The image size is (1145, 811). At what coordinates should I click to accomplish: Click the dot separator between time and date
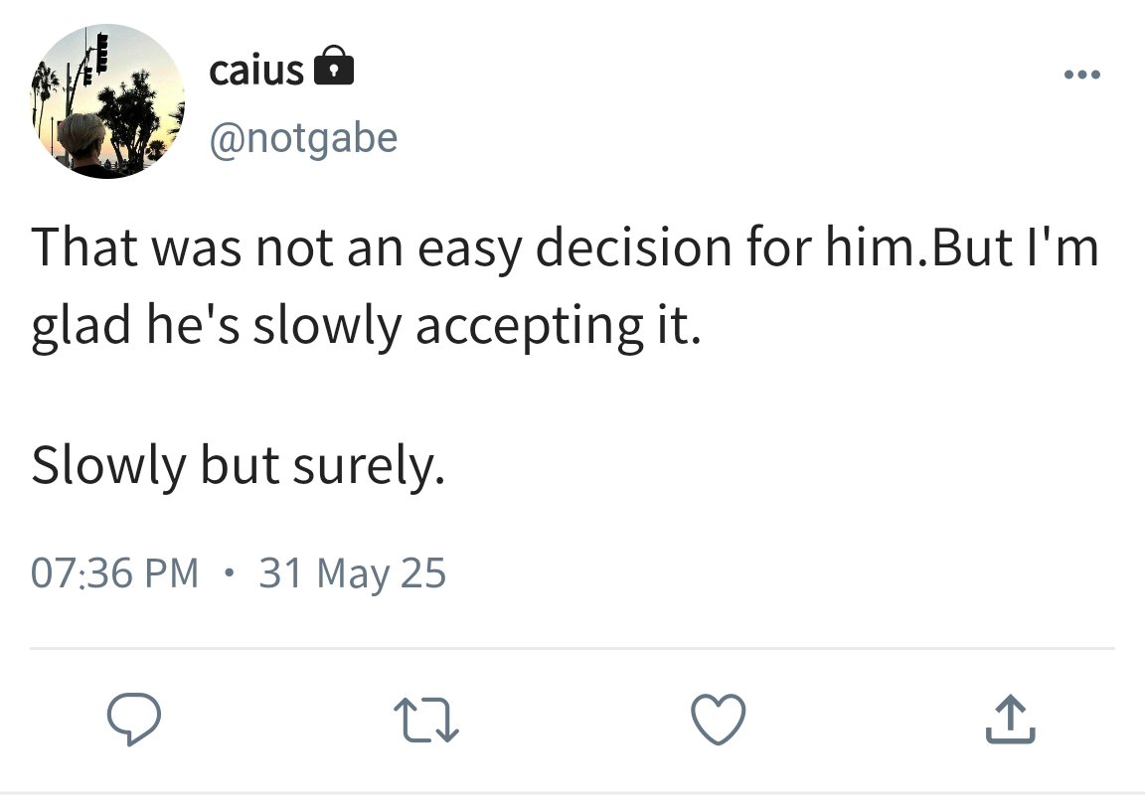pyautogui.click(x=230, y=572)
